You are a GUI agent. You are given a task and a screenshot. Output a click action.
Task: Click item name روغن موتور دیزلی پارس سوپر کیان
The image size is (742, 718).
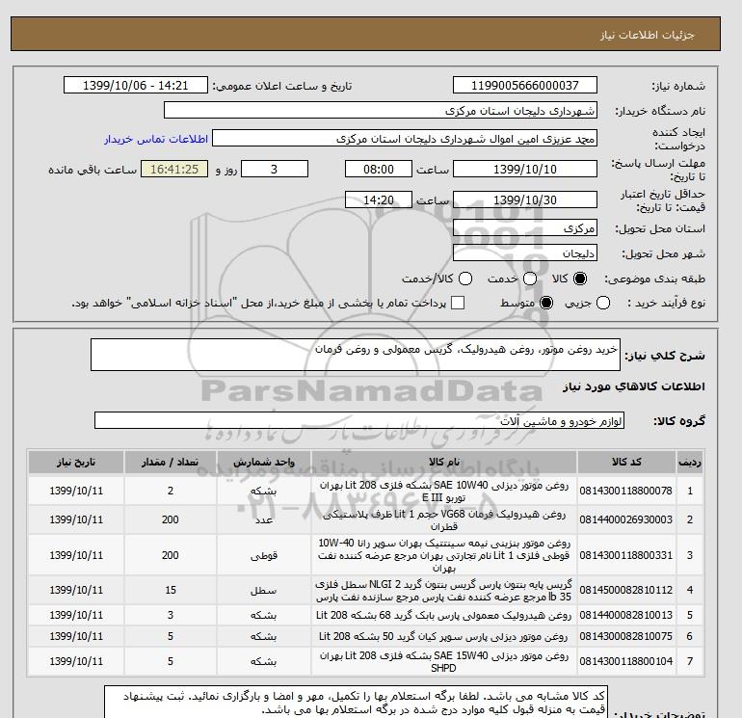pyautogui.click(x=444, y=637)
